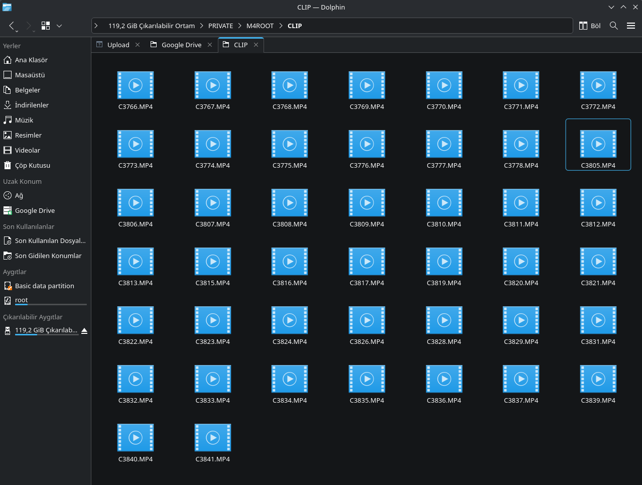Close the CLIP tab
This screenshot has height=485, width=642.
[256, 45]
